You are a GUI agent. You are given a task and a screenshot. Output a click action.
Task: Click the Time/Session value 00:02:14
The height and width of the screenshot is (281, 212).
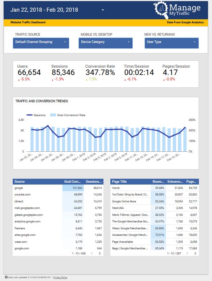(x=139, y=72)
